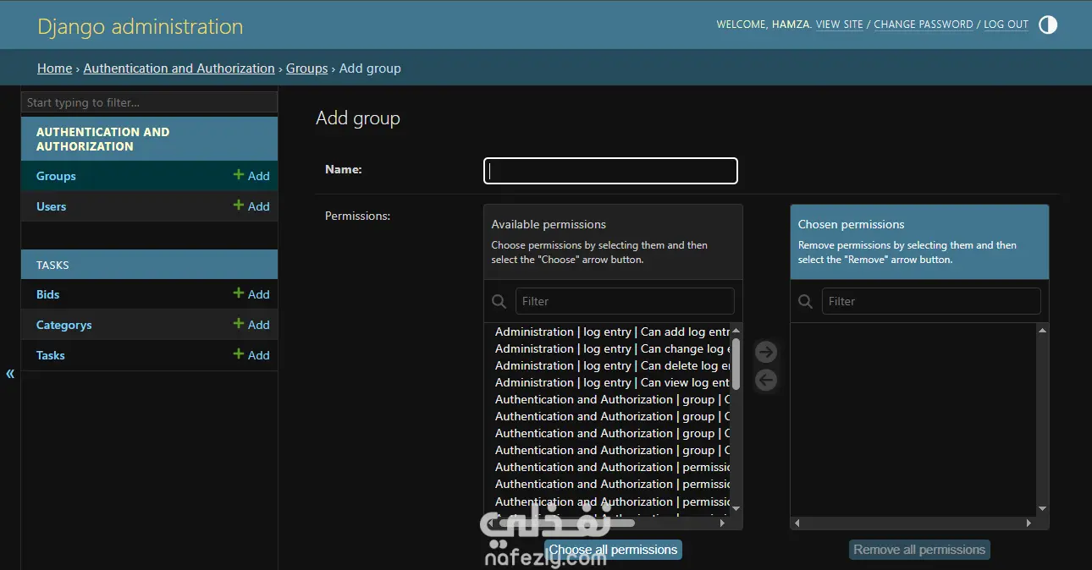
Task: Focus the sidebar 'Start typing to filter' box
Action: pyautogui.click(x=149, y=102)
